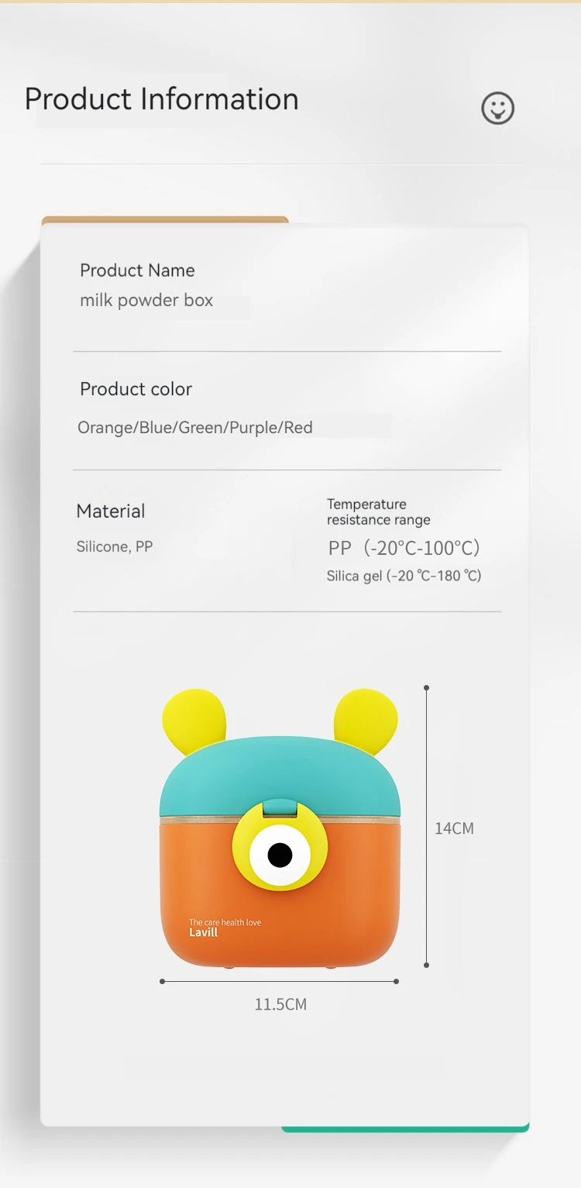Click the 14CM height label
This screenshot has height=1188, width=581.
[x=454, y=828]
